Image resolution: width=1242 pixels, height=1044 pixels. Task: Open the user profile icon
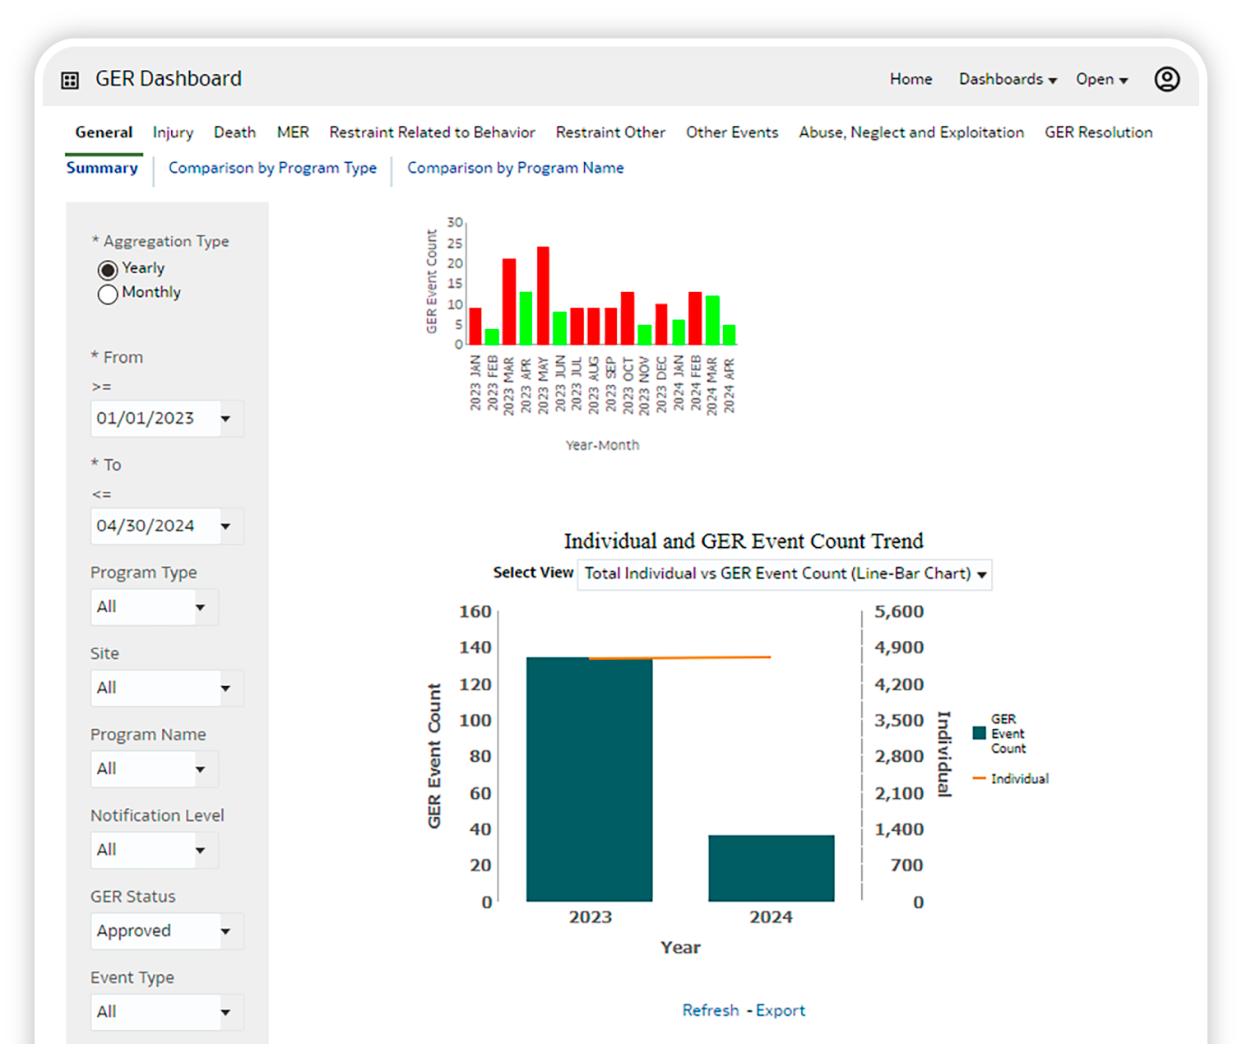(1166, 79)
